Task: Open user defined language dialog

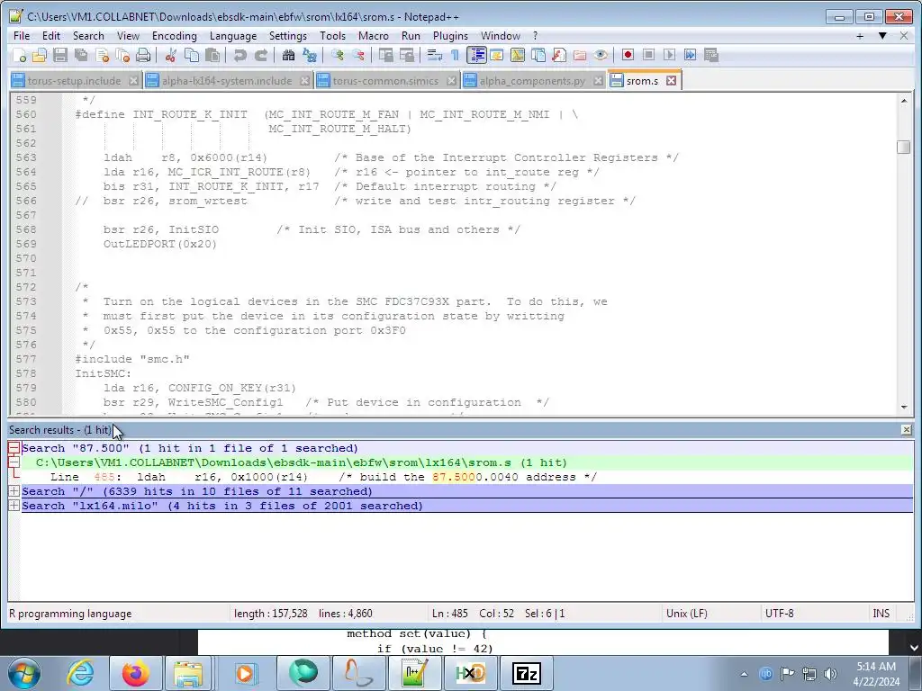Action: point(497,55)
